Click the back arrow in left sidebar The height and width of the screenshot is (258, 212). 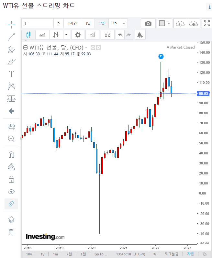(x=11, y=111)
